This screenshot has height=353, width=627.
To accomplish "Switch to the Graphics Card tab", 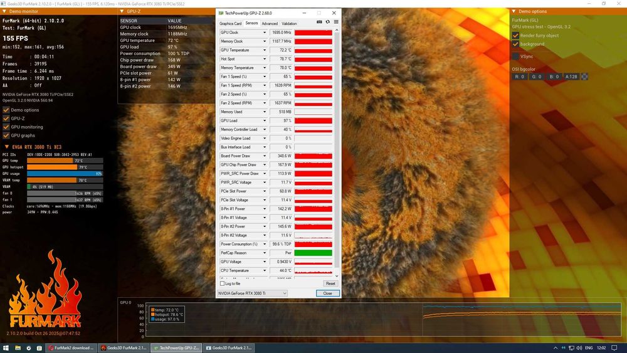I will (230, 24).
